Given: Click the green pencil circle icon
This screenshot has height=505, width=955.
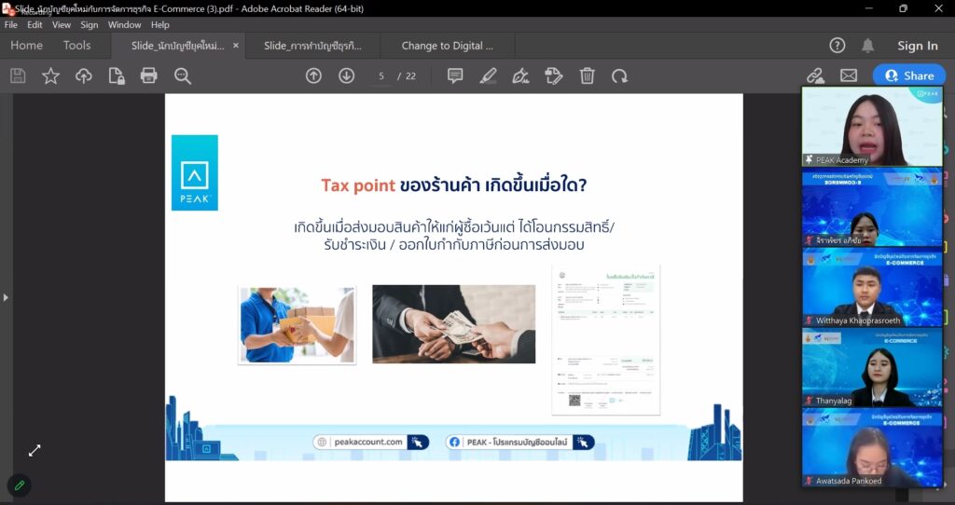Looking at the screenshot, I should point(20,485).
